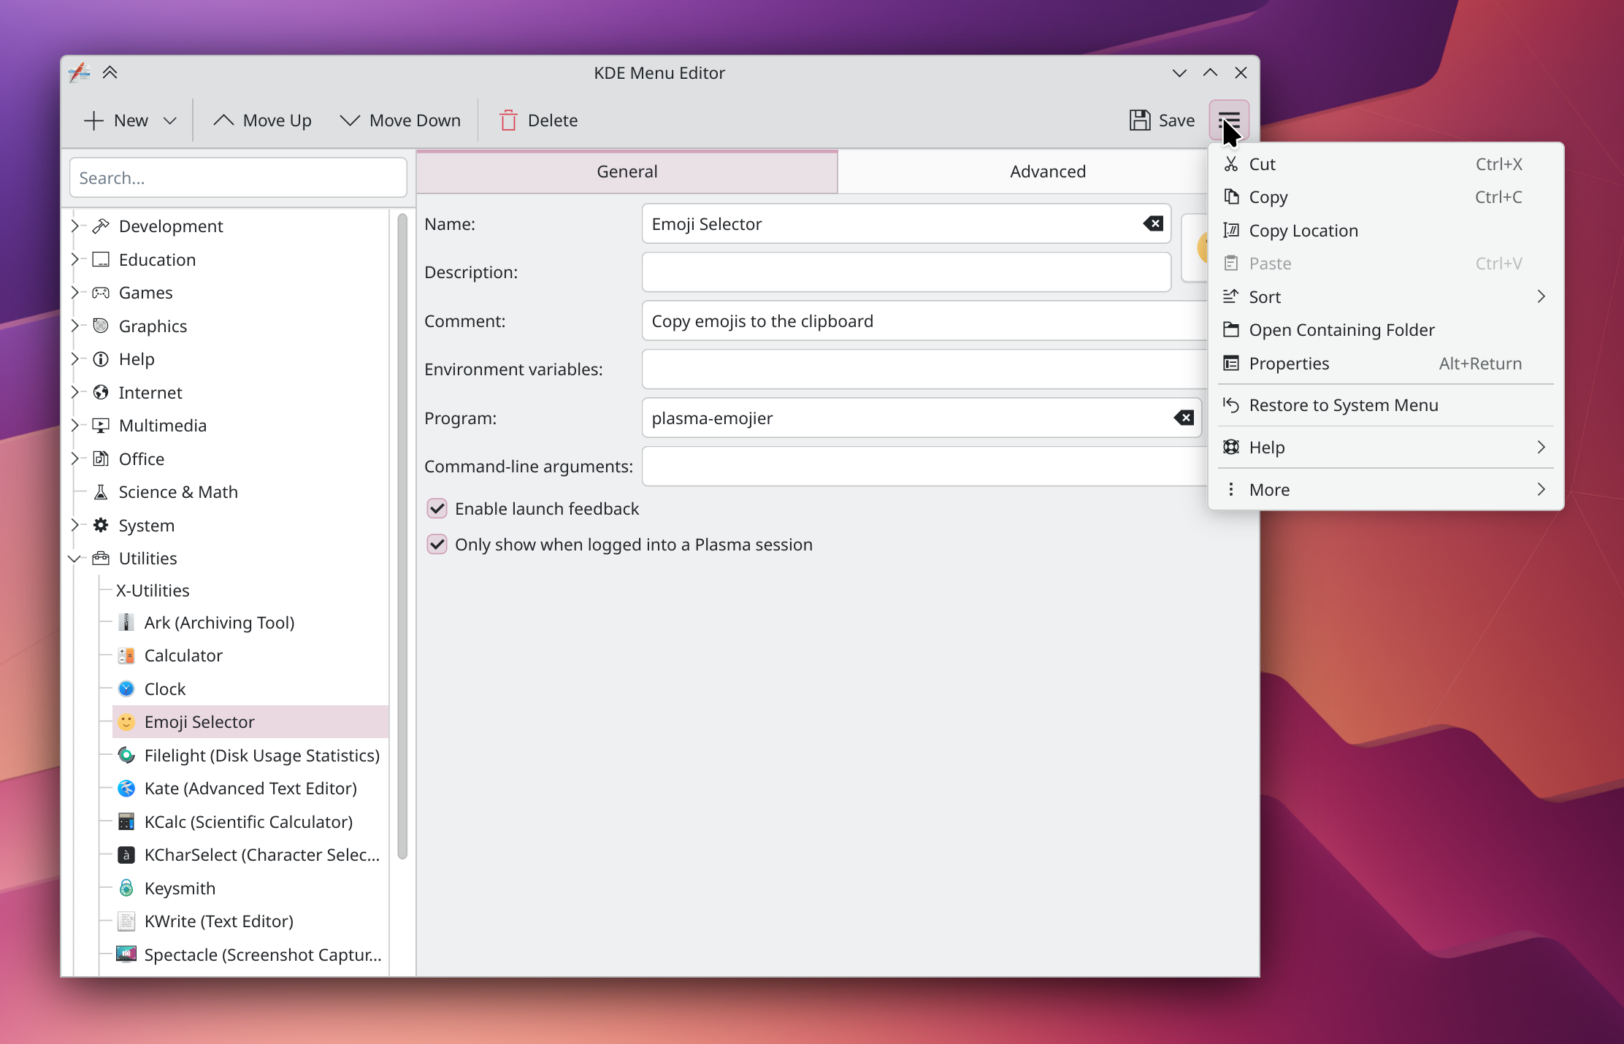Click the Move Up button
Viewport: 1624px width, 1044px height.
(263, 120)
